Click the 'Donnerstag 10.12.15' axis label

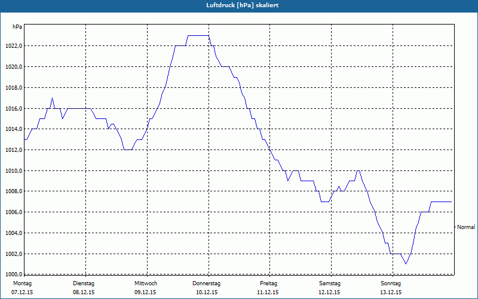click(206, 288)
